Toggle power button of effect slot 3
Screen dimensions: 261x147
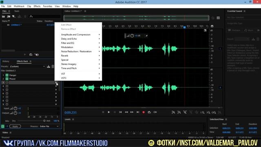tap(7, 82)
